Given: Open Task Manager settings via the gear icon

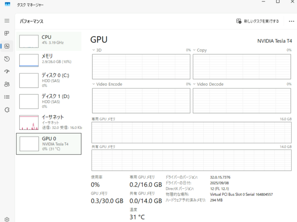Looking at the screenshot, I should click(6, 218).
